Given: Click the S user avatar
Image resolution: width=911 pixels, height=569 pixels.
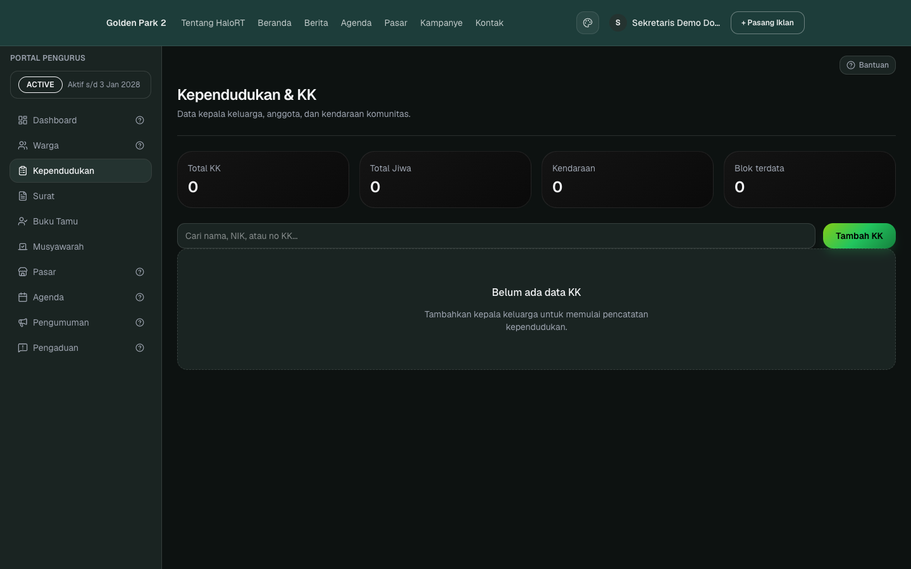Looking at the screenshot, I should tap(618, 23).
